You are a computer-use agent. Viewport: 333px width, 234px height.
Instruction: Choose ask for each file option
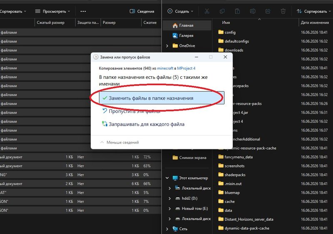tap(143, 124)
